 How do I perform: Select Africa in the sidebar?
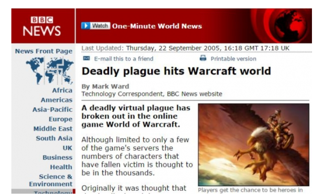point(62,91)
